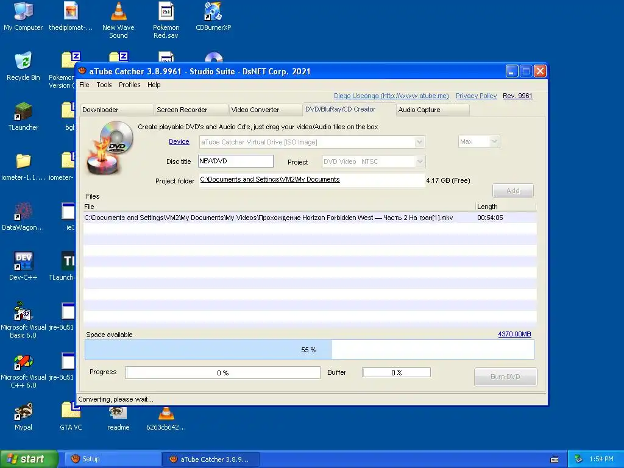Switch to the Screen Recorder tab
Image resolution: width=624 pixels, height=468 pixels.
[x=191, y=110]
